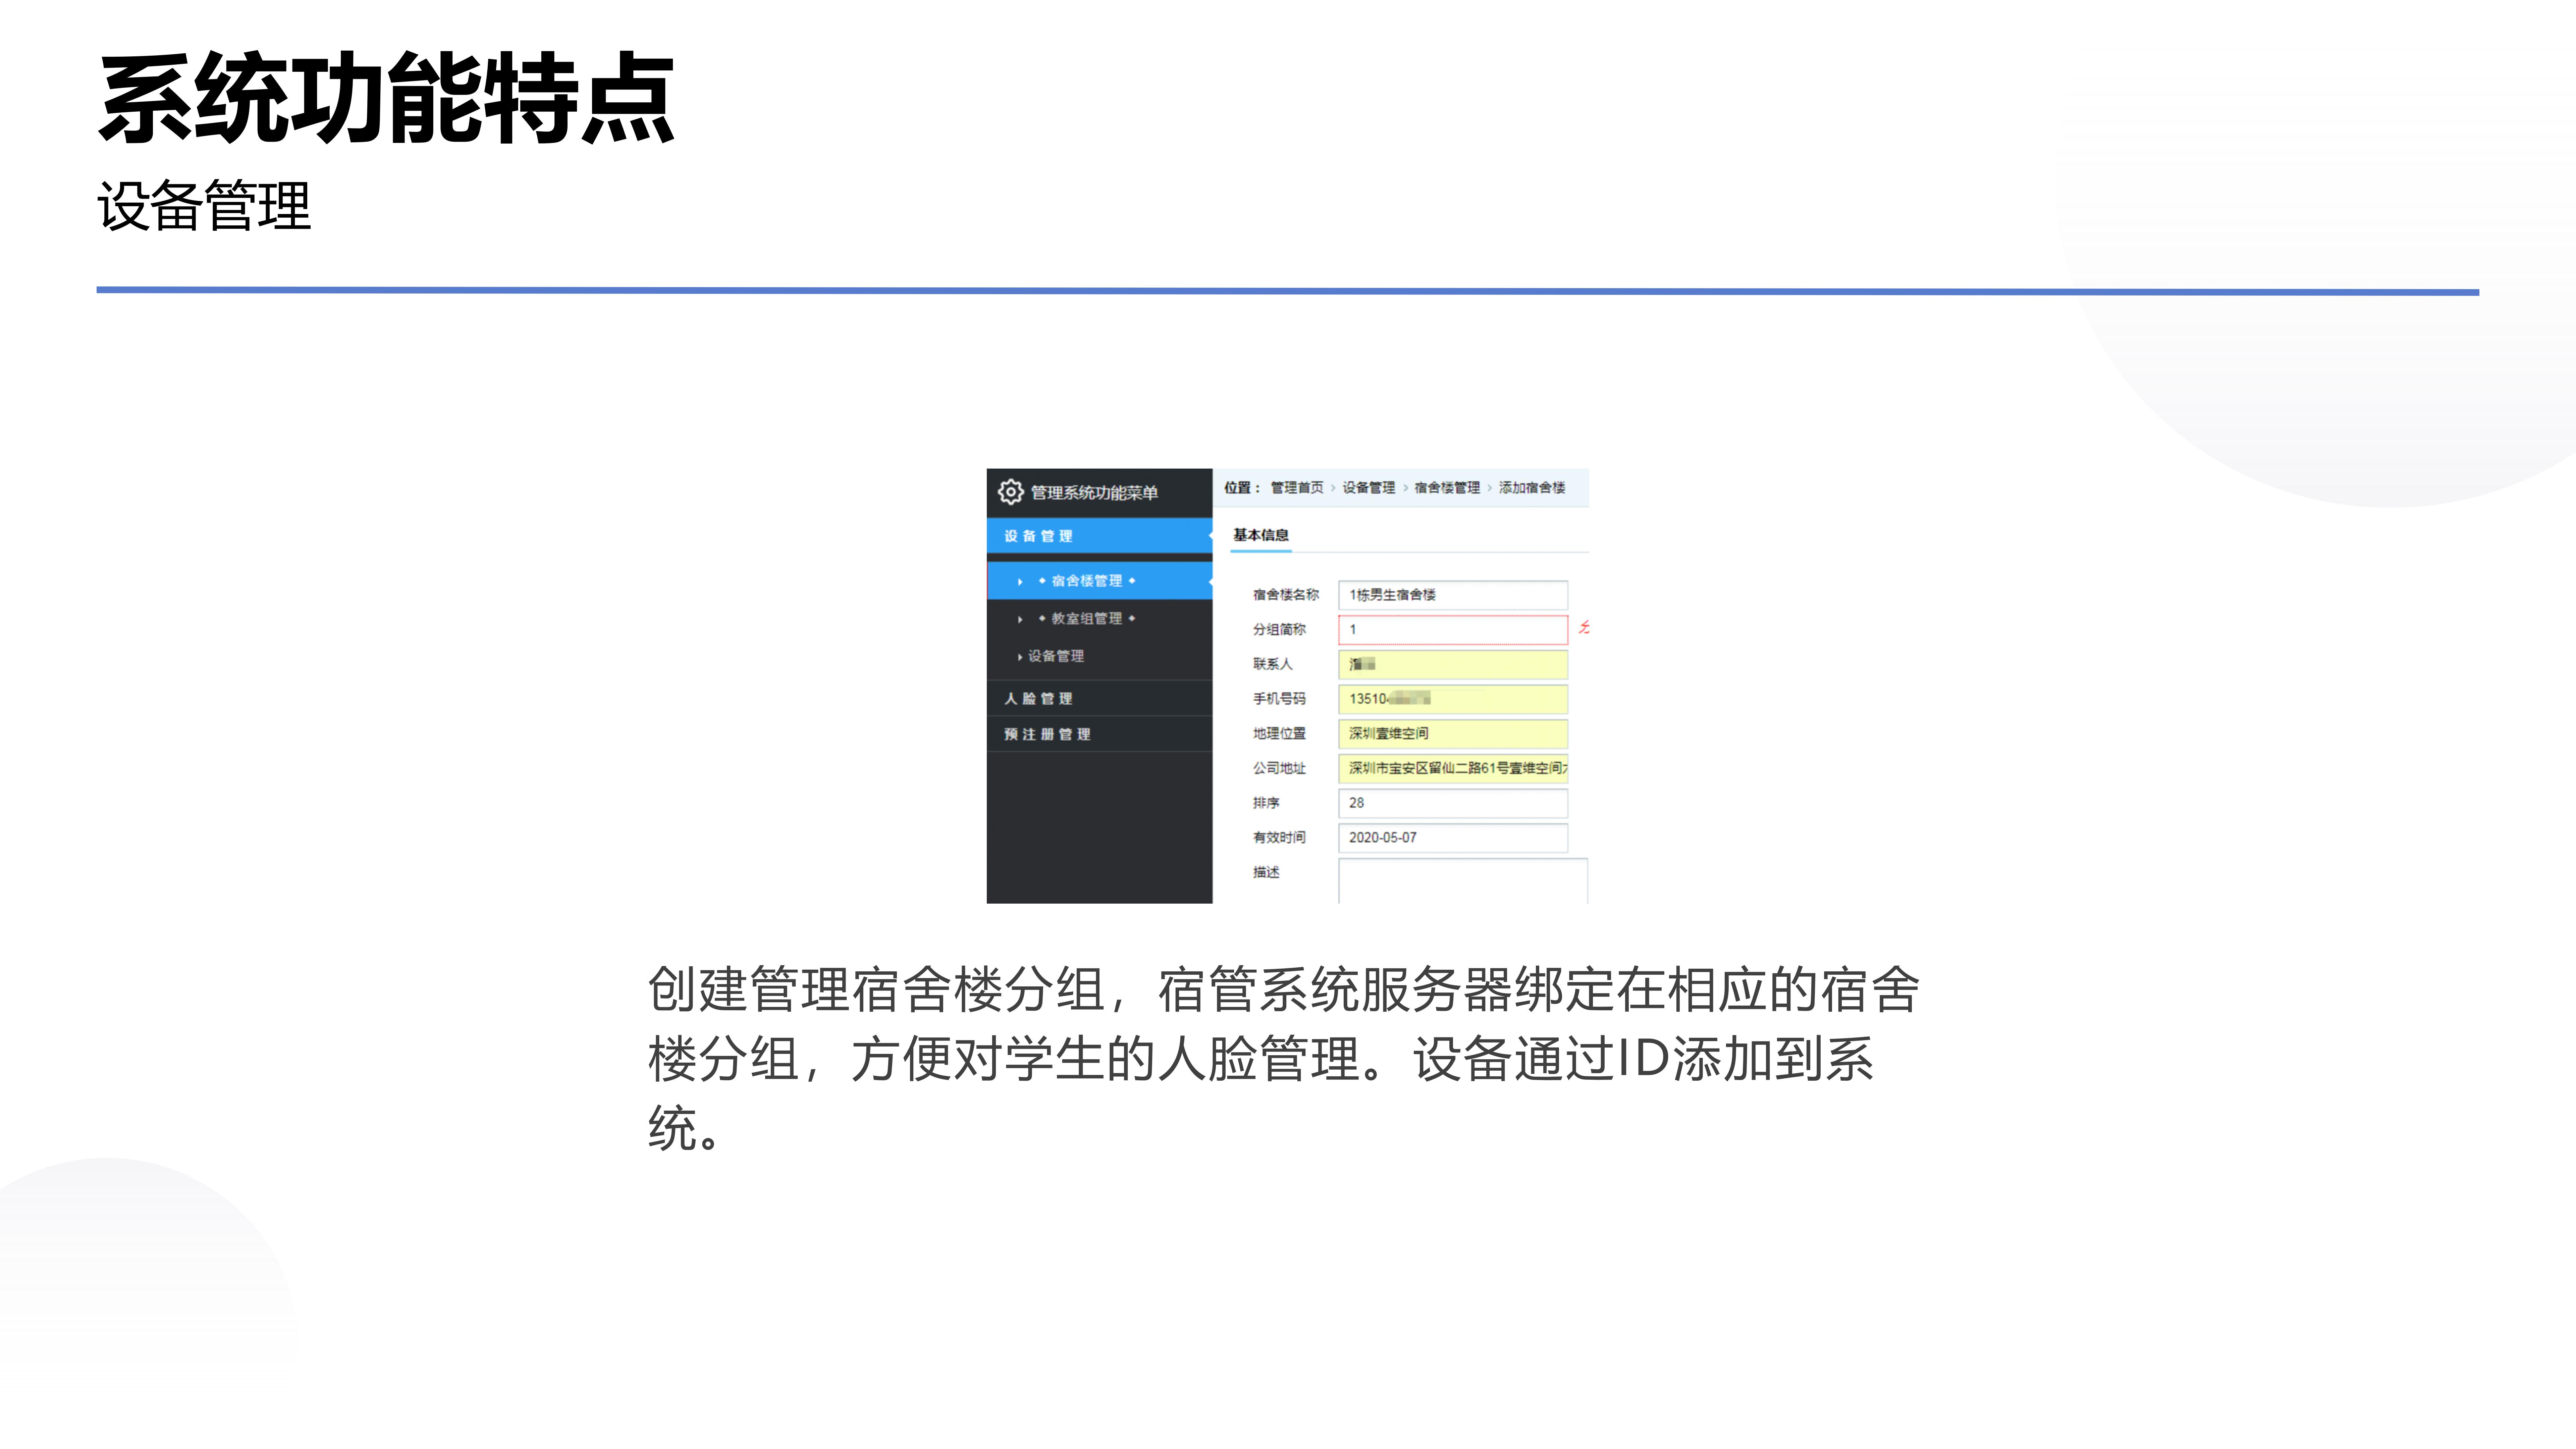Image resolution: width=2576 pixels, height=1449 pixels.
Task: Click the 宿舍楼名称 label
Action: [x=1286, y=595]
